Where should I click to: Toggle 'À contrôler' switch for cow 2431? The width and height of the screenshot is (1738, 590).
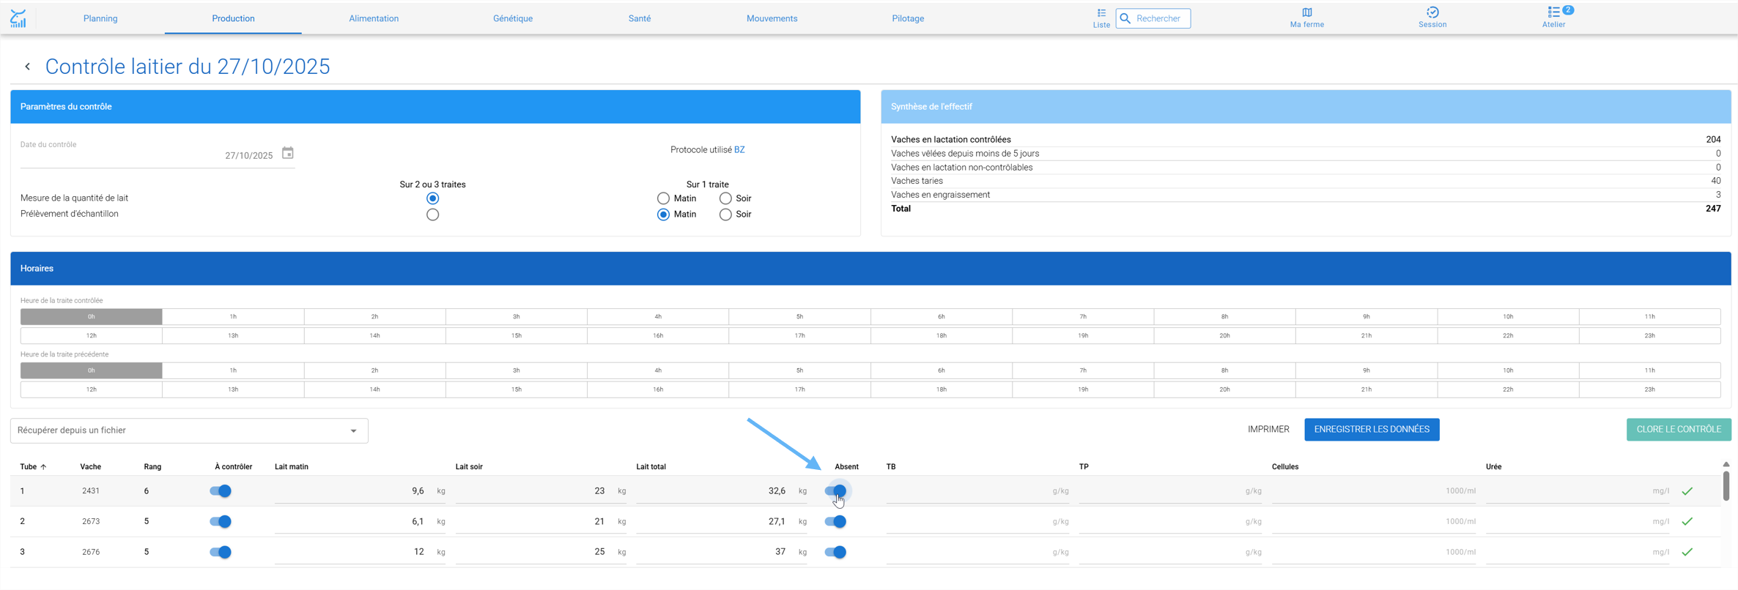pyautogui.click(x=221, y=491)
